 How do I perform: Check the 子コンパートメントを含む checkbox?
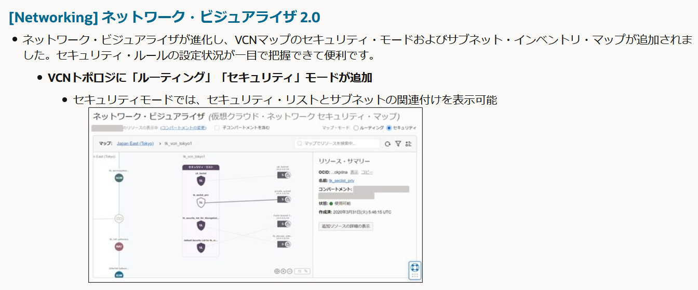[x=217, y=128]
